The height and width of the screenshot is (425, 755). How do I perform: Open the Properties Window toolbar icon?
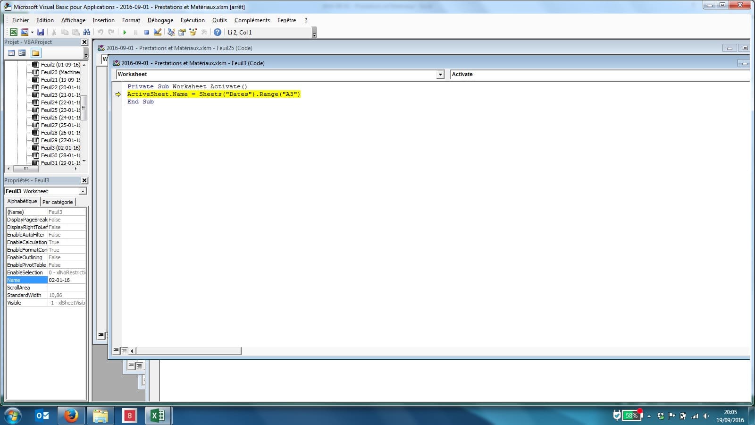tap(182, 32)
